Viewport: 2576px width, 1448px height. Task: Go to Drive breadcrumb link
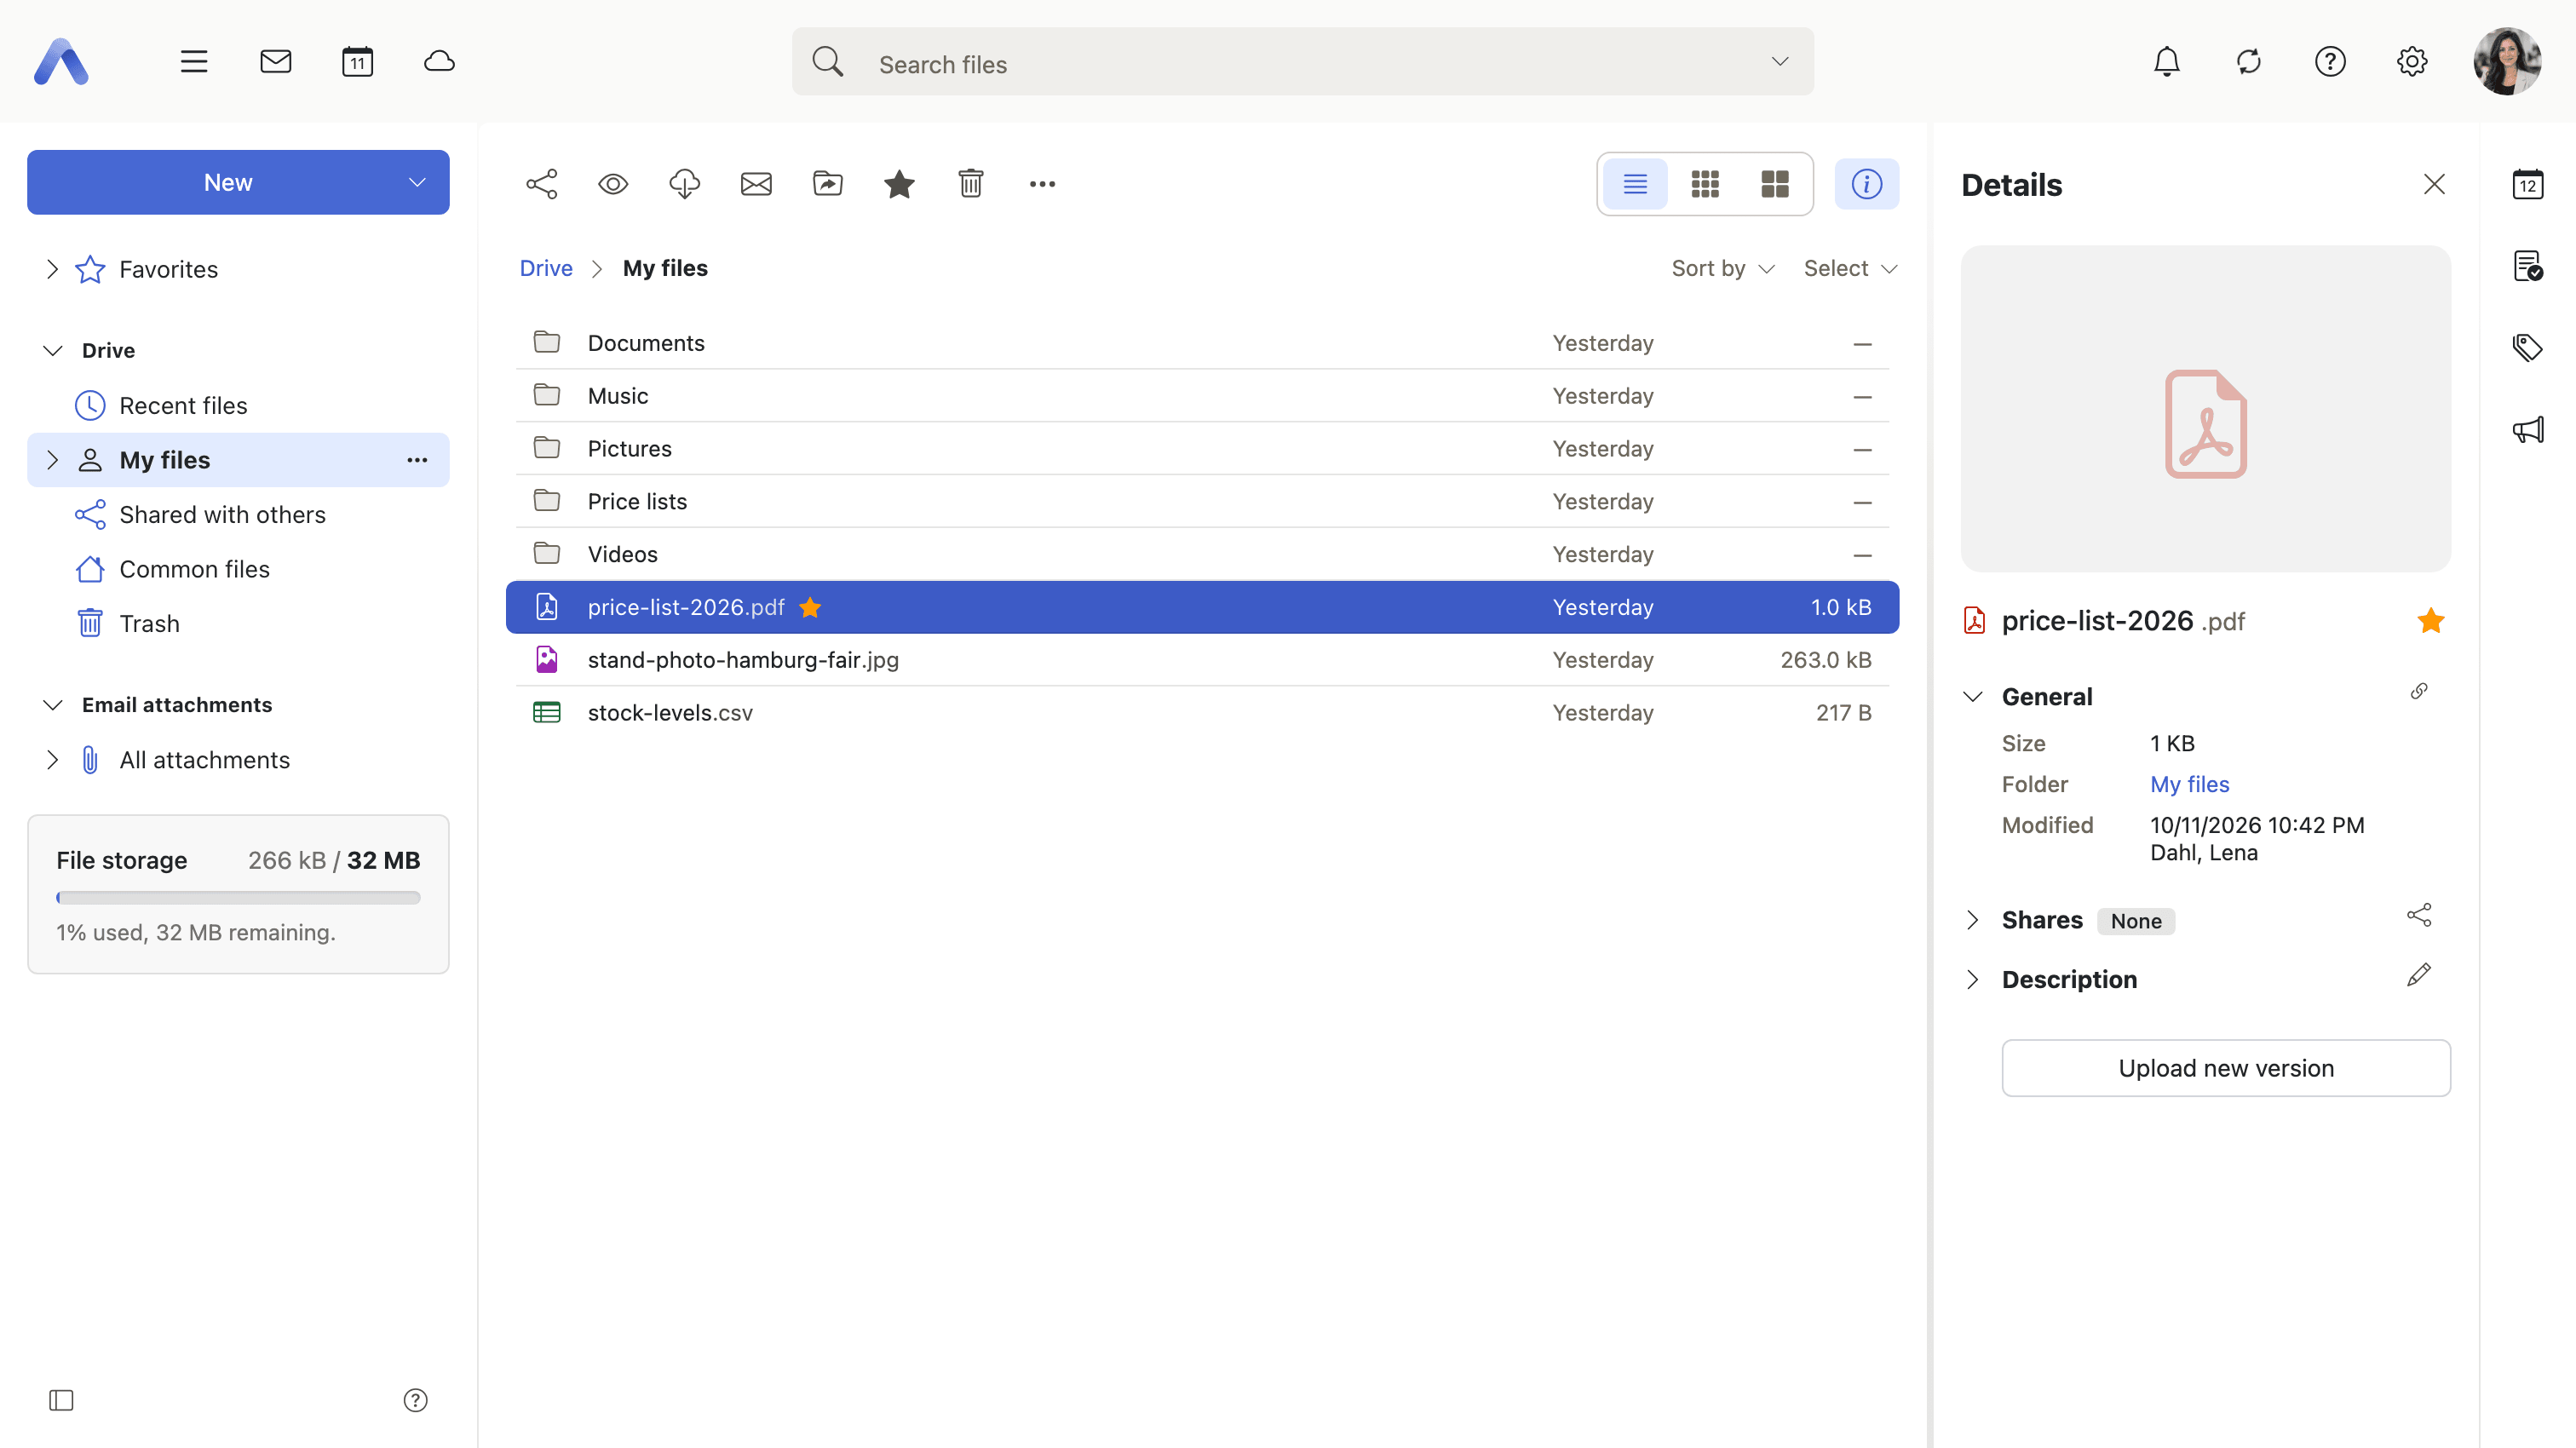pos(546,268)
